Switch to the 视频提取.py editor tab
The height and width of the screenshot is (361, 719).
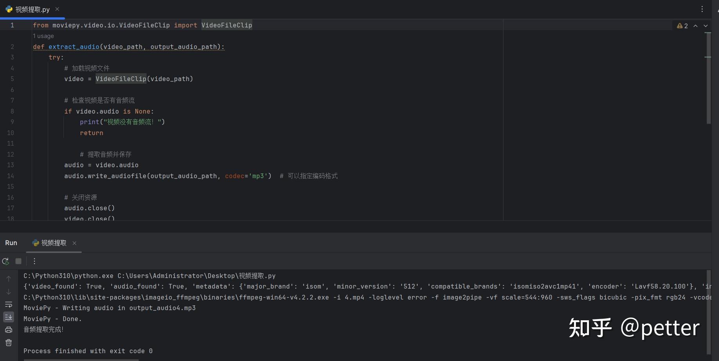[32, 9]
